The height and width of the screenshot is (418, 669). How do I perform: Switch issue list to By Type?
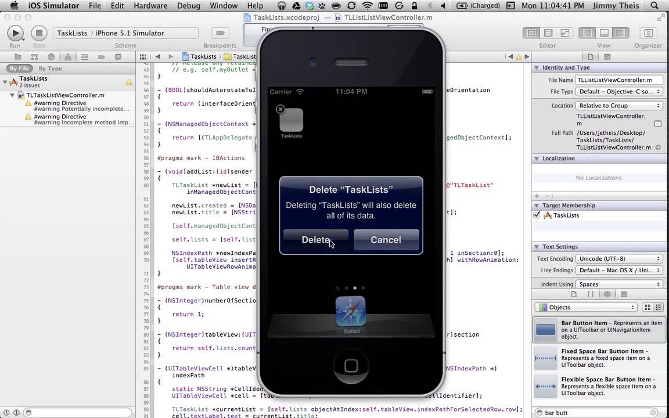click(51, 69)
